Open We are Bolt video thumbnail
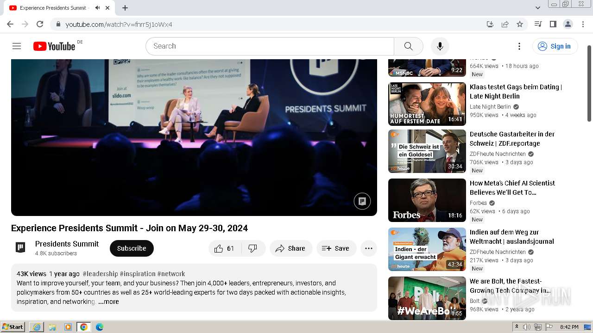The height and width of the screenshot is (333, 593). [x=427, y=298]
